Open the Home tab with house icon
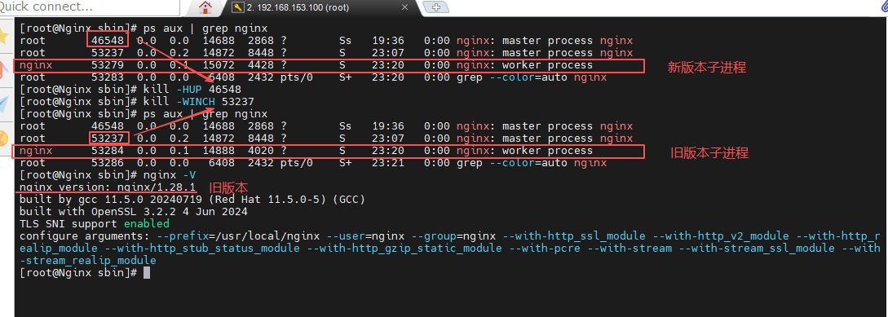This screenshot has width=888, height=317. pos(205,7)
